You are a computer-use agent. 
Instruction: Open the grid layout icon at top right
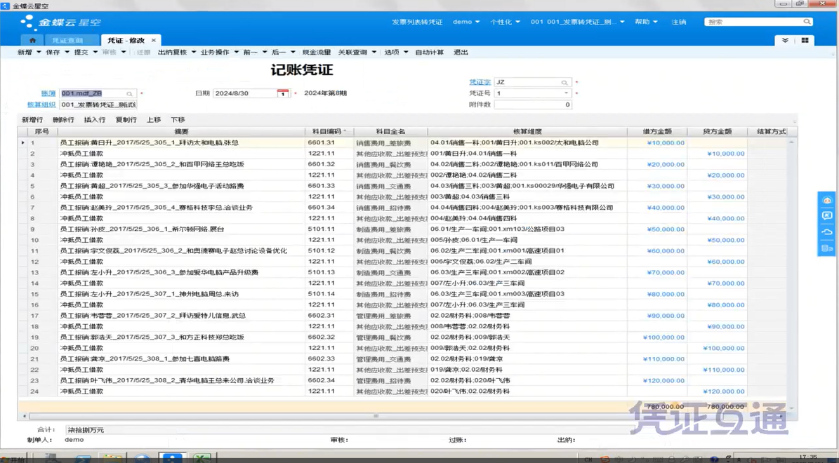(805, 41)
